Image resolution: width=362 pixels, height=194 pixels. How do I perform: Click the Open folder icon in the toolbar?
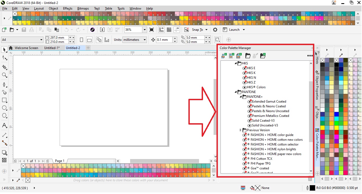click(x=11, y=30)
